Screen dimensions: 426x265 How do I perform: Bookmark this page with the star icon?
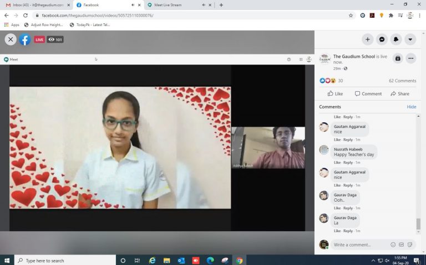tap(351, 16)
